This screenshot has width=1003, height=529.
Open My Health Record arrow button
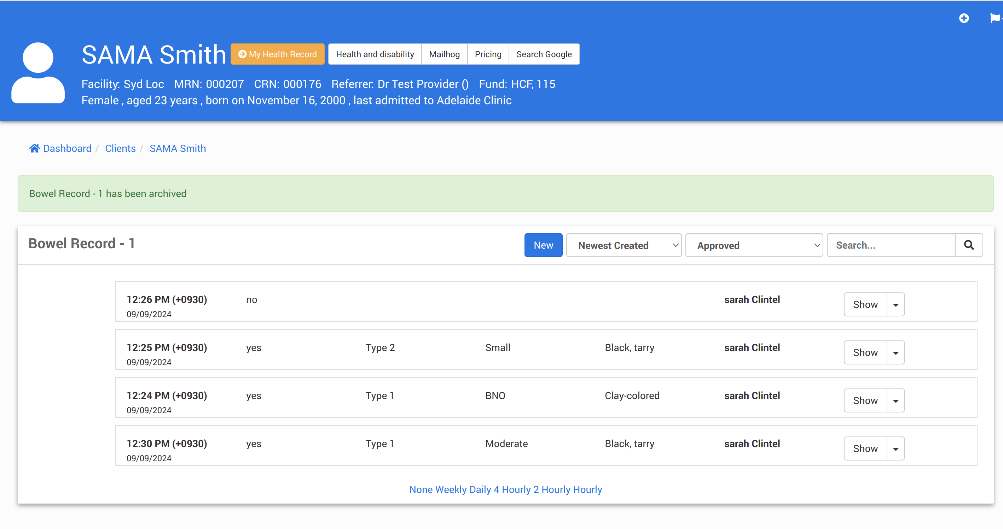pyautogui.click(x=277, y=54)
